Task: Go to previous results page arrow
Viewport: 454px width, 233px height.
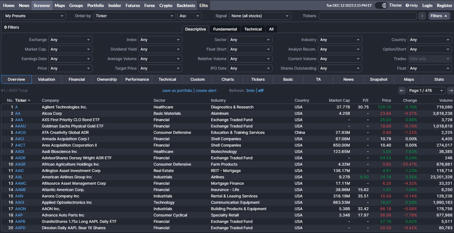Action: tap(402, 91)
